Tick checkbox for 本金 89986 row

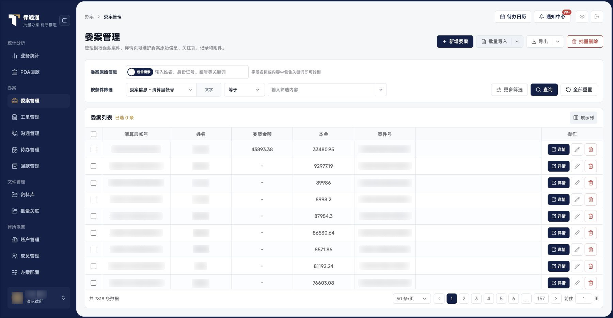[94, 183]
